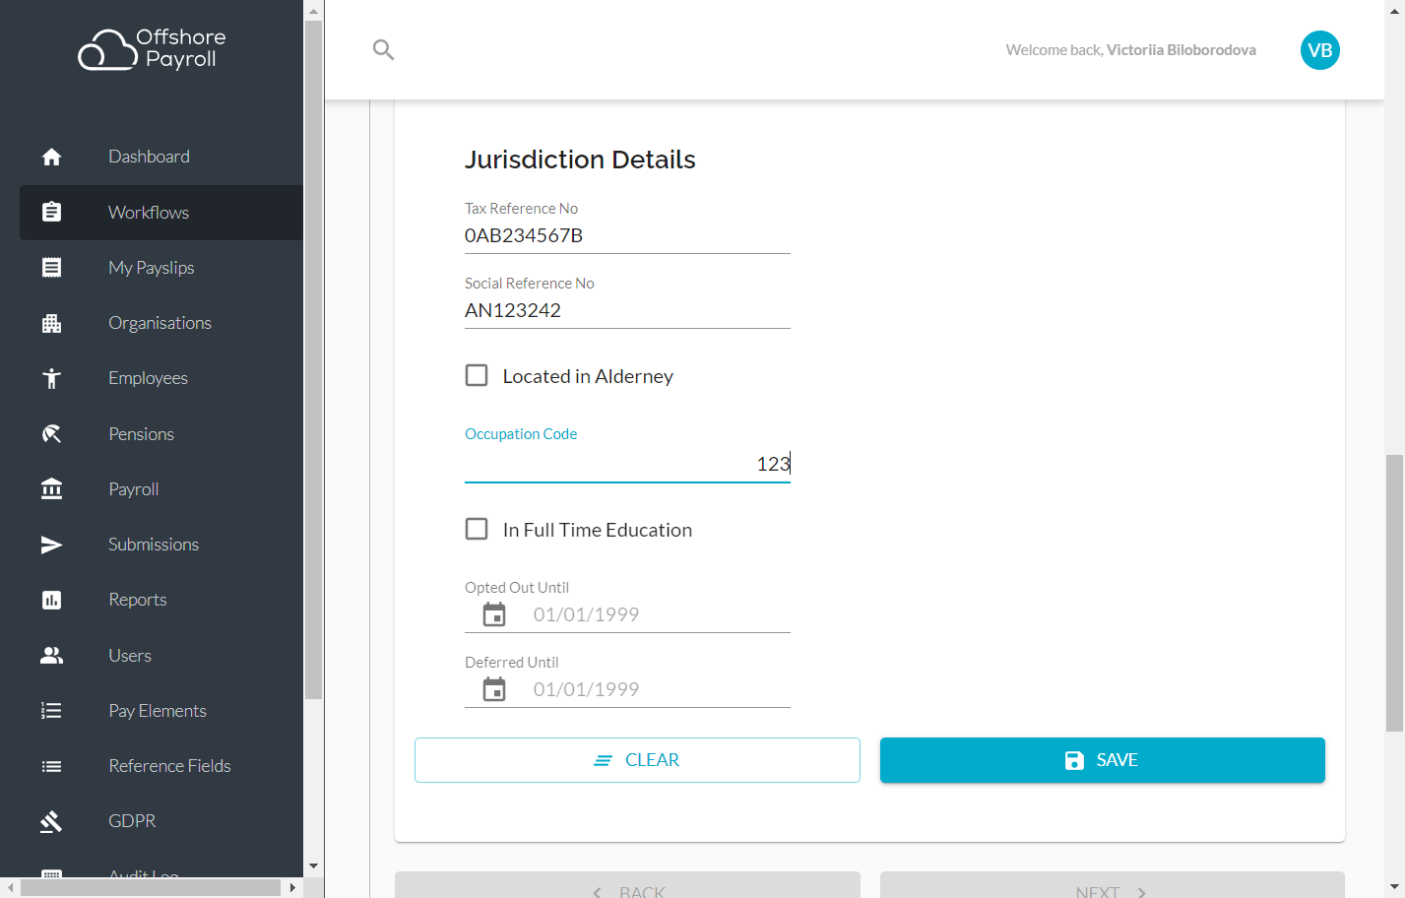Viewport: 1405px width, 898px height.
Task: Click the sidebar scroll up arrow
Action: (313, 11)
